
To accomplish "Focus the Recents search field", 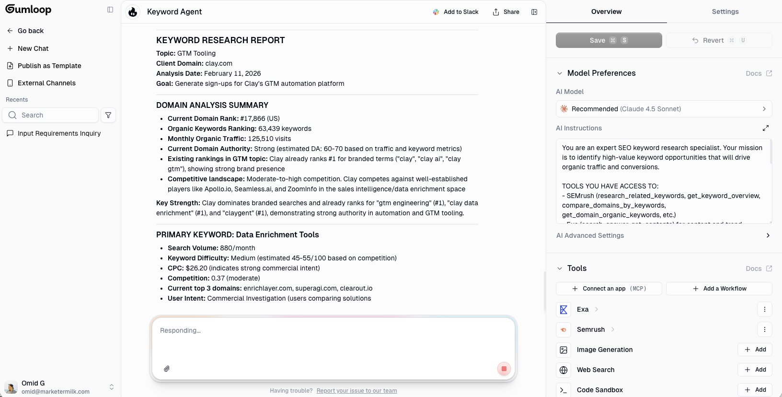I will pos(50,115).
